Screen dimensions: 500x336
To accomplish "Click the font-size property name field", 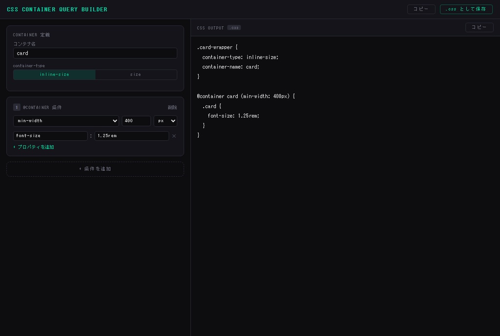I will (x=50, y=136).
